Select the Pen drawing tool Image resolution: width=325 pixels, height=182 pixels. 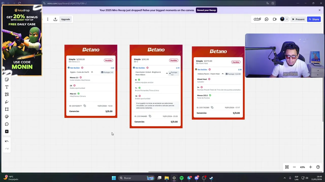pos(7,102)
